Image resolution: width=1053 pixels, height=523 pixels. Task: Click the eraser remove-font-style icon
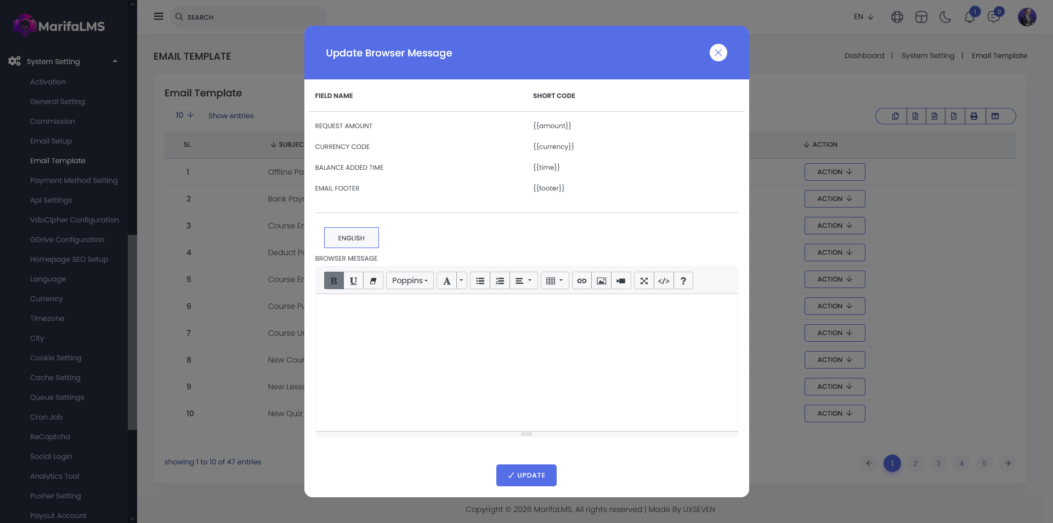(373, 281)
